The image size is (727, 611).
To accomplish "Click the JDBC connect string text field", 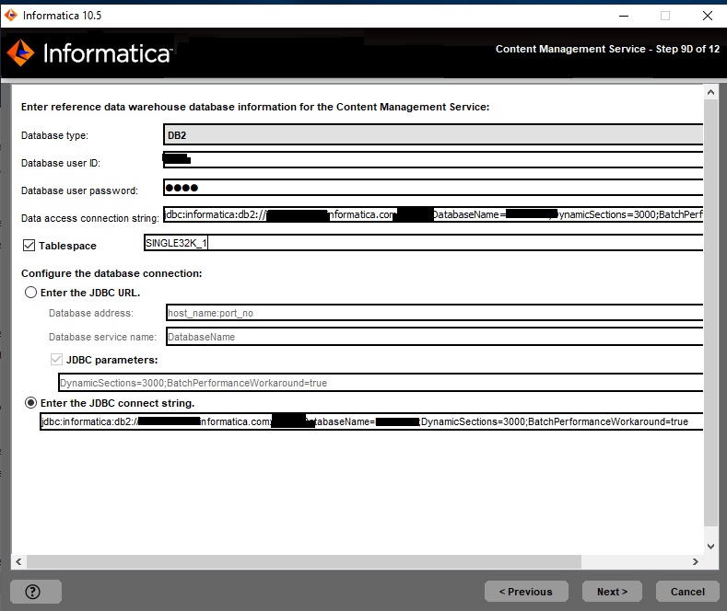I will tap(371, 421).
